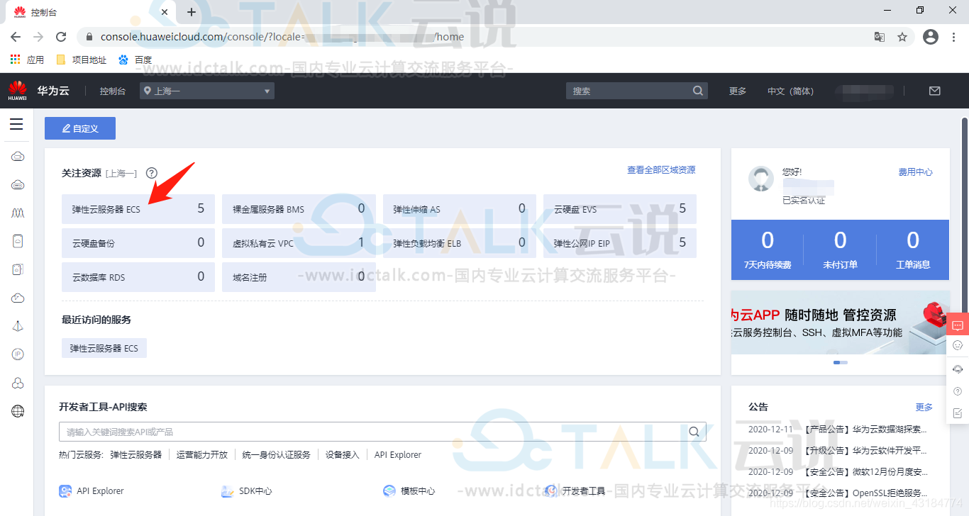The width and height of the screenshot is (969, 516).
Task: Open 弹性伸缩 AS resource tile
Action: (x=460, y=209)
